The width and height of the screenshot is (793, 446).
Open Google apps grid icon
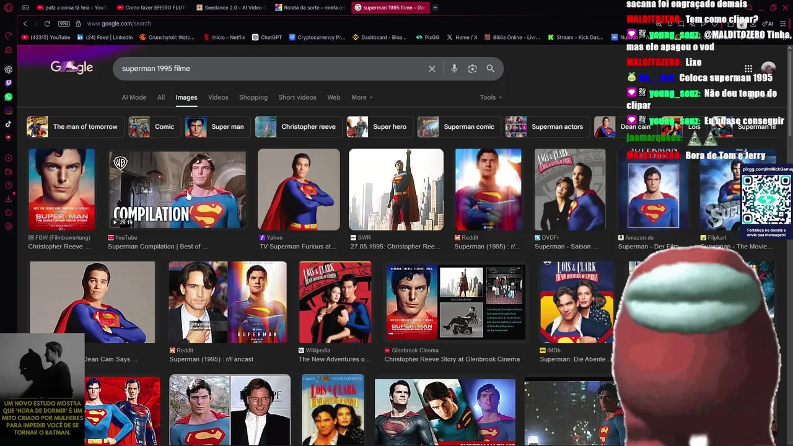(748, 69)
